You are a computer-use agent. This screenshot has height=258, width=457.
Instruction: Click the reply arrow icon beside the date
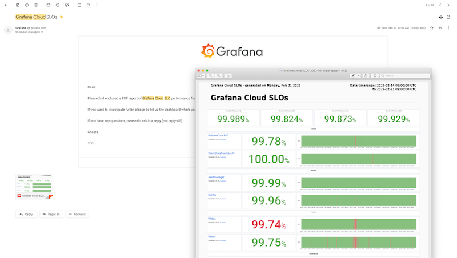pyautogui.click(x=440, y=27)
